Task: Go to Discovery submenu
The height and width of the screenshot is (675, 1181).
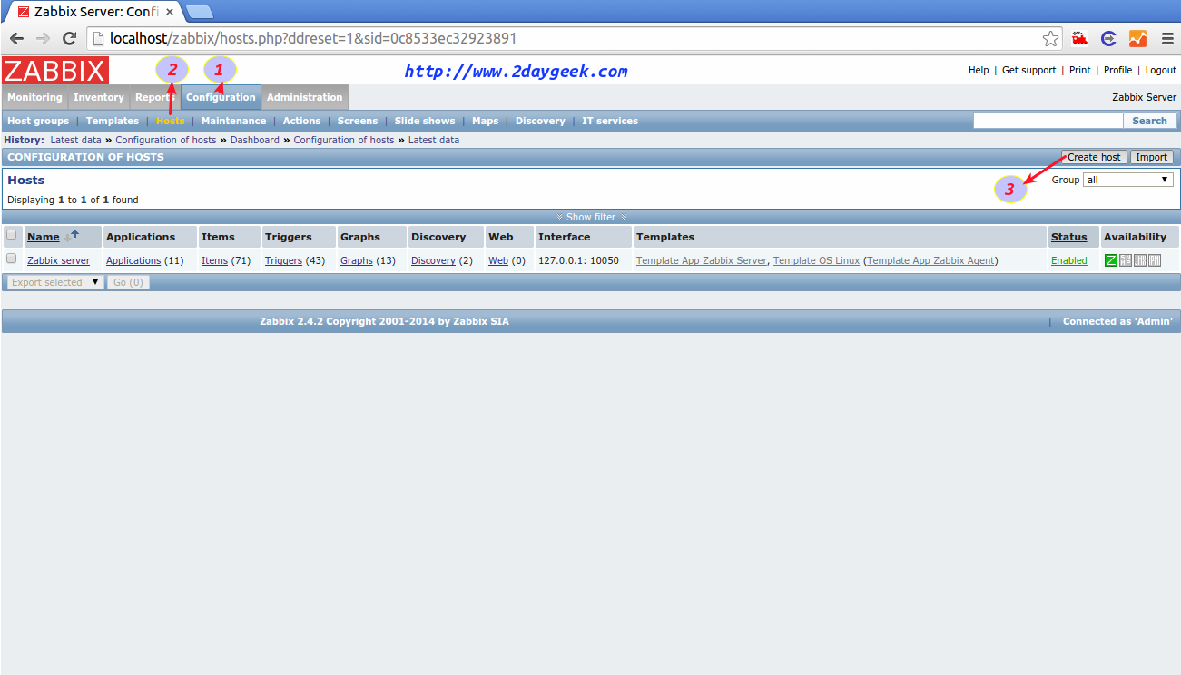Action: click(540, 121)
